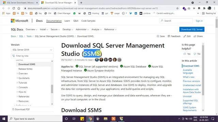Viewport: 218px width, 122px height.
Task: Open the Twitter bookmark icon
Action: tap(130, 13)
